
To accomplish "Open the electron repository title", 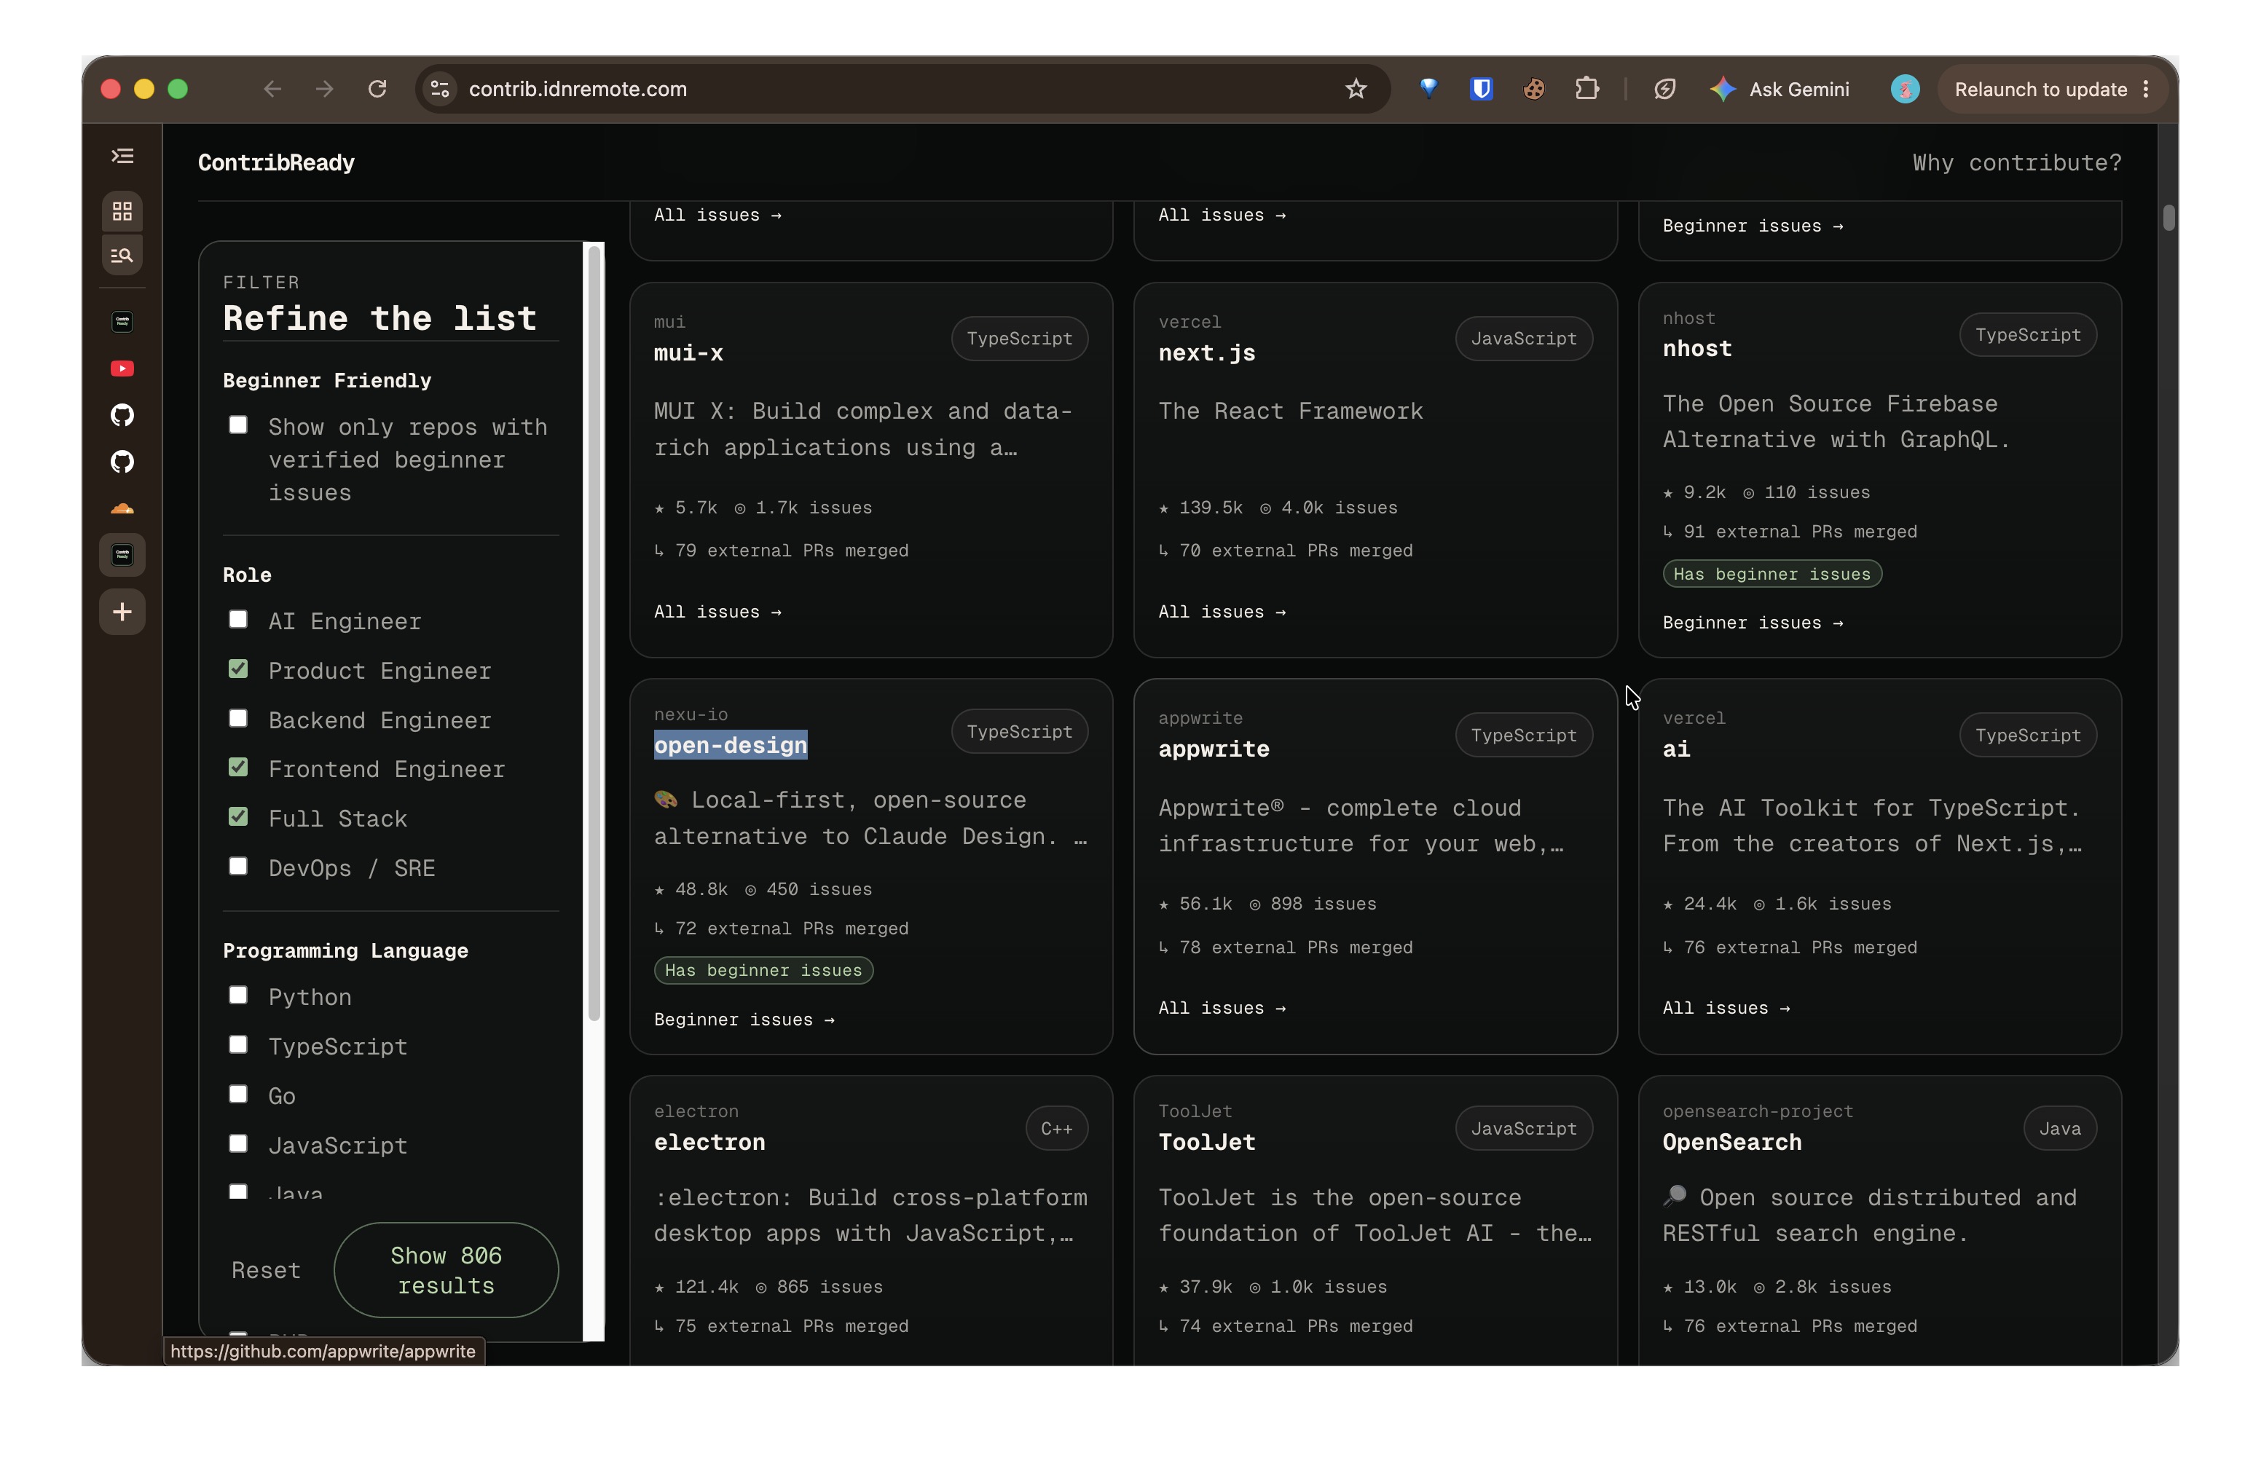I will coord(709,1142).
